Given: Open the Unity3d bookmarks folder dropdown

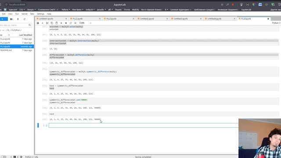Looking at the screenshot, I should [x=90, y=10].
